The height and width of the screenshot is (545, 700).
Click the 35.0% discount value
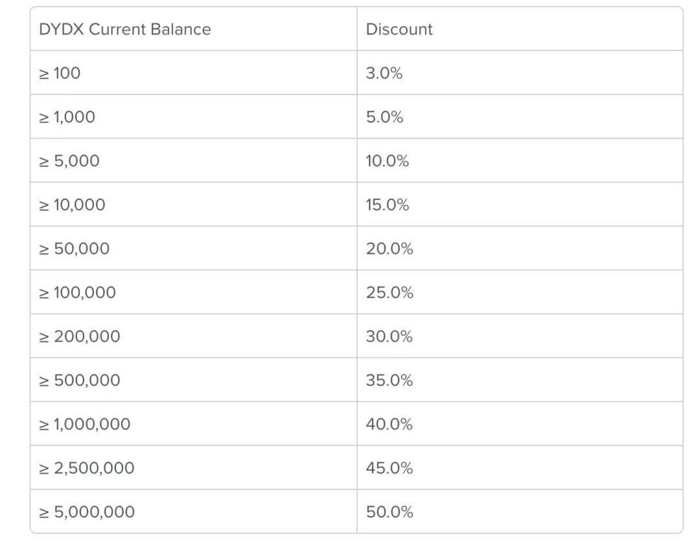[x=390, y=380]
